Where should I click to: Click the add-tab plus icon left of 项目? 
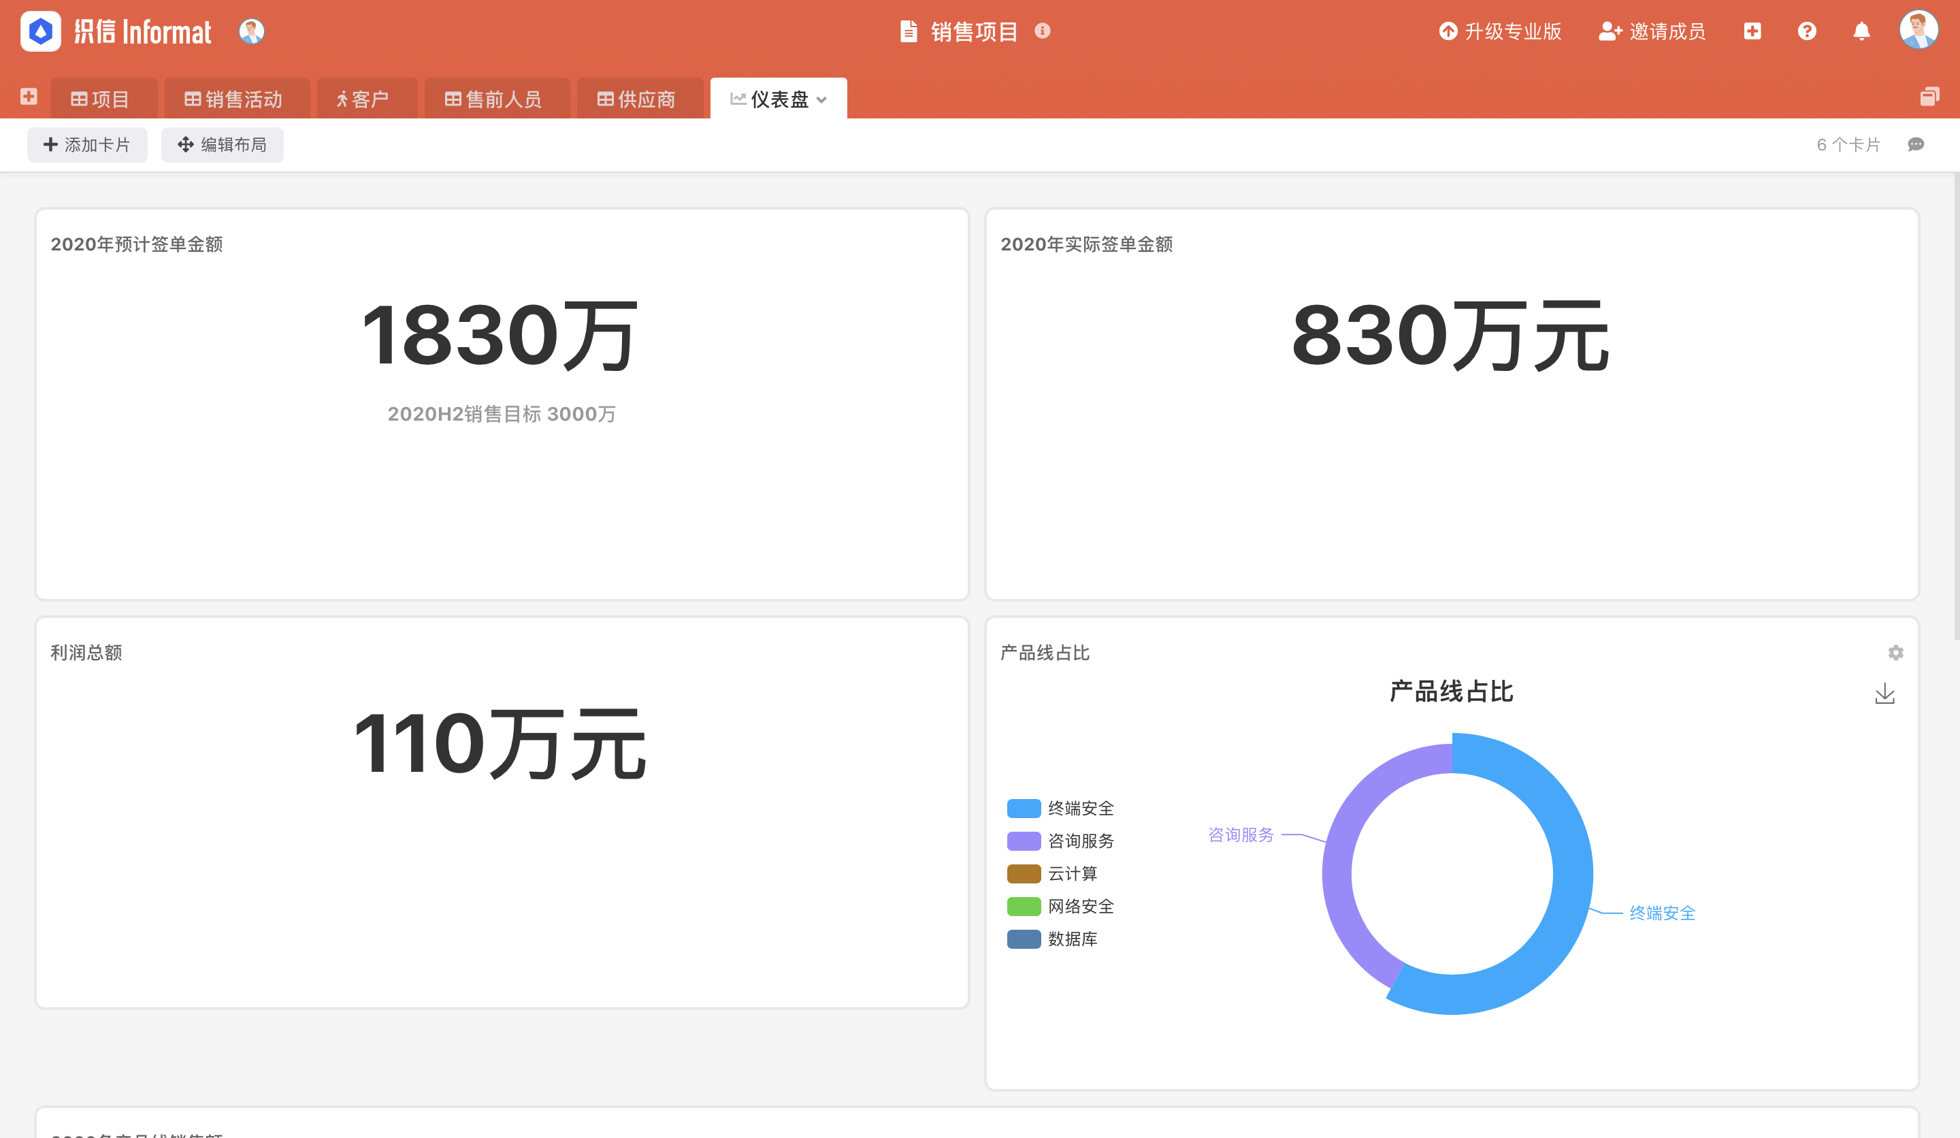coord(29,97)
